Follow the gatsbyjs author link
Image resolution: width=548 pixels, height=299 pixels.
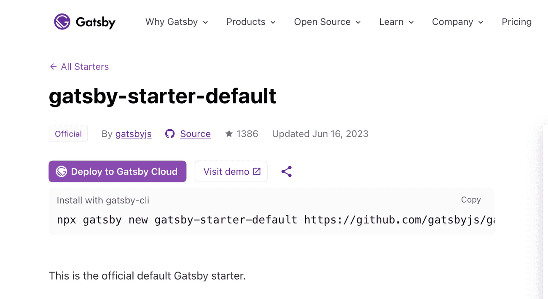click(133, 133)
